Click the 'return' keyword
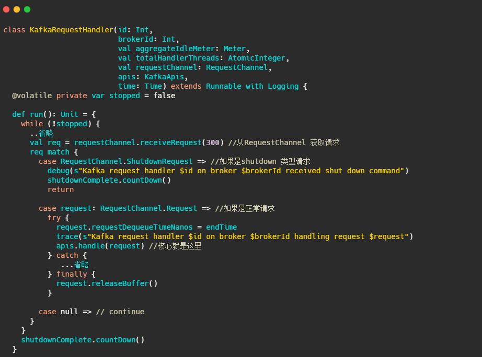Viewport: 482px width, 357px height. tap(61, 189)
